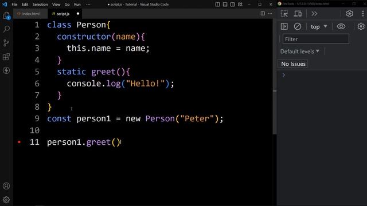This screenshot has height=206, width=367.
Task: Toggle the secondary side bar layout icon
Action: click(x=232, y=4)
